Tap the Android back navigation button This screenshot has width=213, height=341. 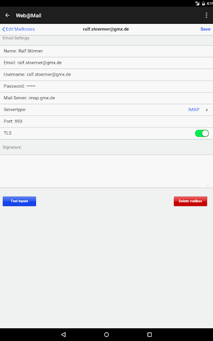click(63, 334)
